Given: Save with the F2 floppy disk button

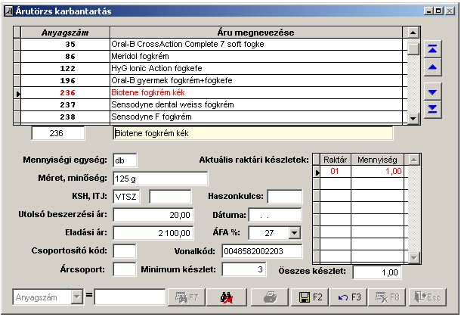Looking at the screenshot, I should point(310,297).
